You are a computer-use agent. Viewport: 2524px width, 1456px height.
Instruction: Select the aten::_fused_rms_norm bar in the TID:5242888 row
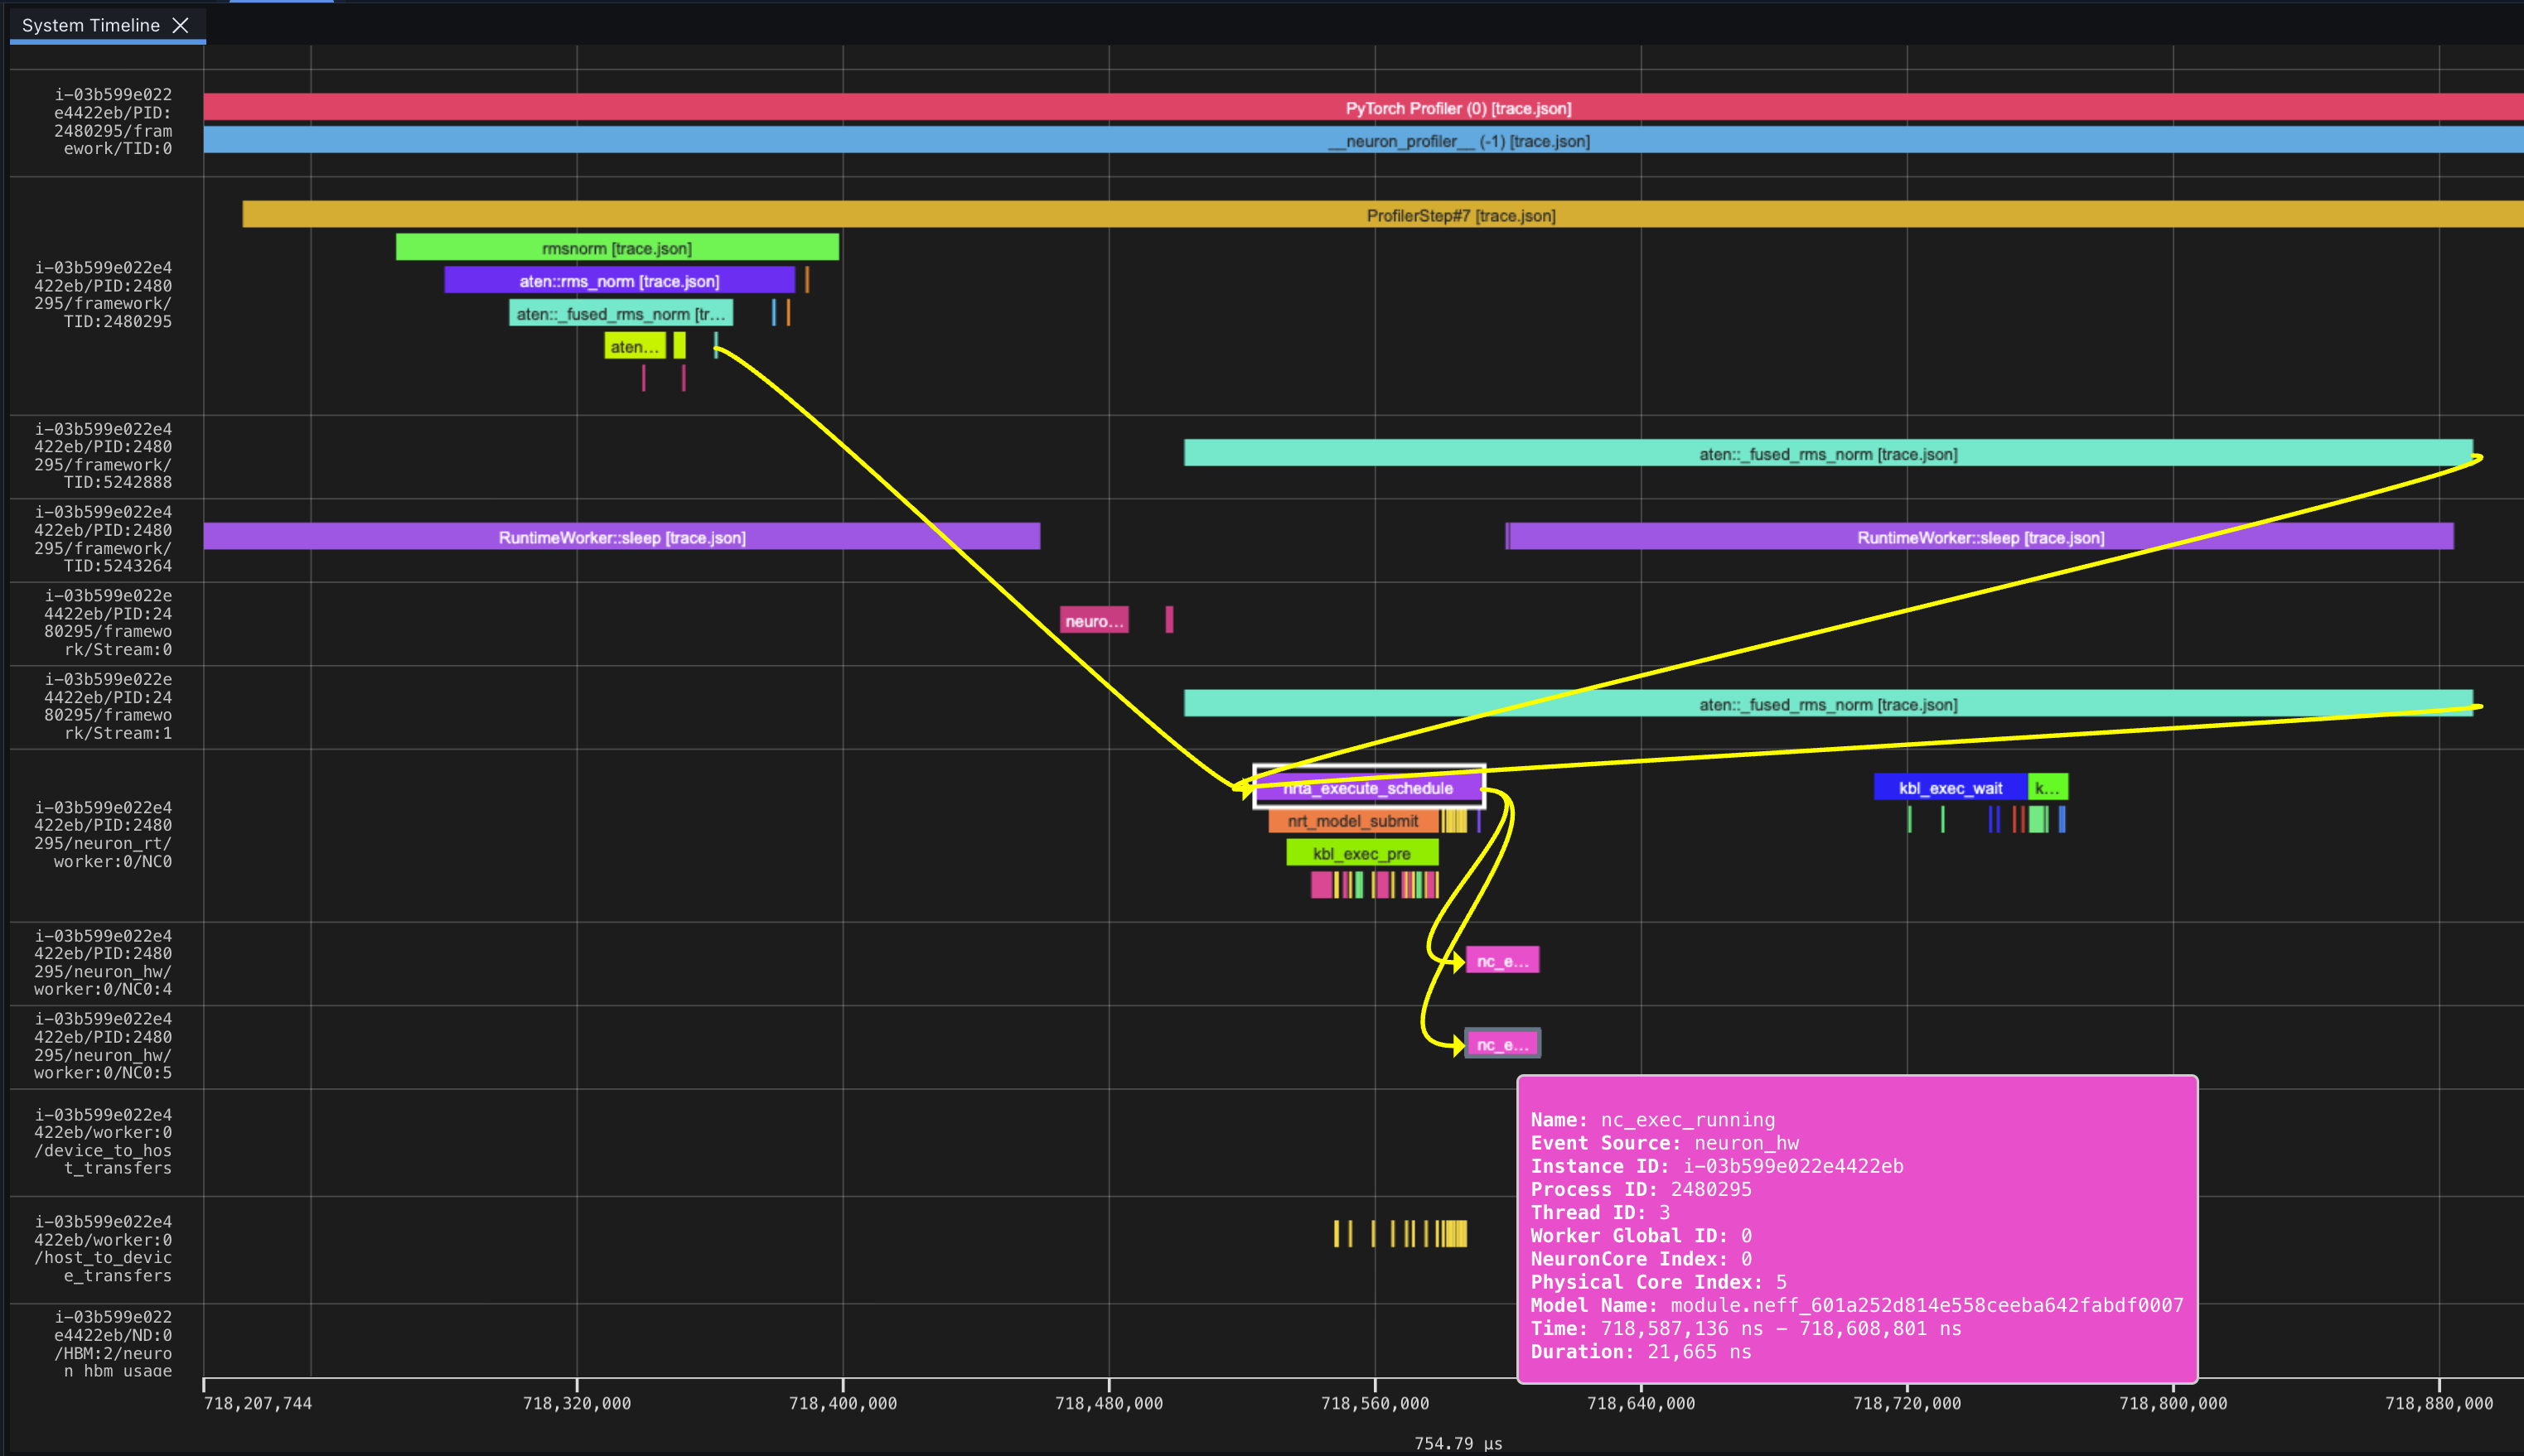[x=1829, y=453]
